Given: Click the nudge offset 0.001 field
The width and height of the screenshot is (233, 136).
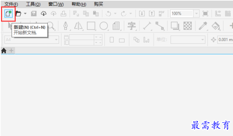Looking at the screenshot, I should (225, 40).
